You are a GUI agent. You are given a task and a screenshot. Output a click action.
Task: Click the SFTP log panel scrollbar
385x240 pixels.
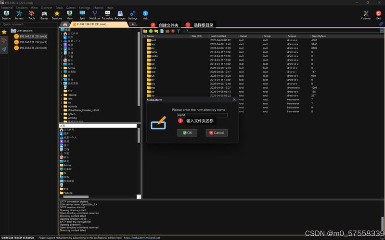point(382,224)
